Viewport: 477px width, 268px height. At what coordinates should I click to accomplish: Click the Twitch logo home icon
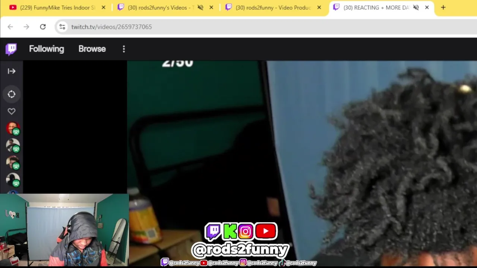11,49
